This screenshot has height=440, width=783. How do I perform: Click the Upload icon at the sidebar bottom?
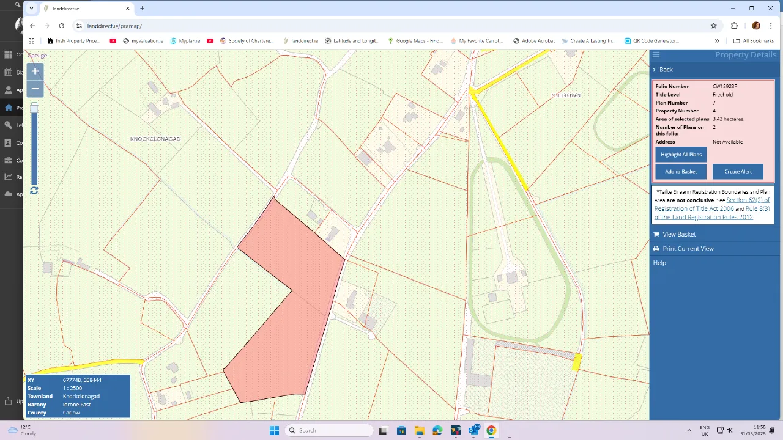tap(8, 401)
